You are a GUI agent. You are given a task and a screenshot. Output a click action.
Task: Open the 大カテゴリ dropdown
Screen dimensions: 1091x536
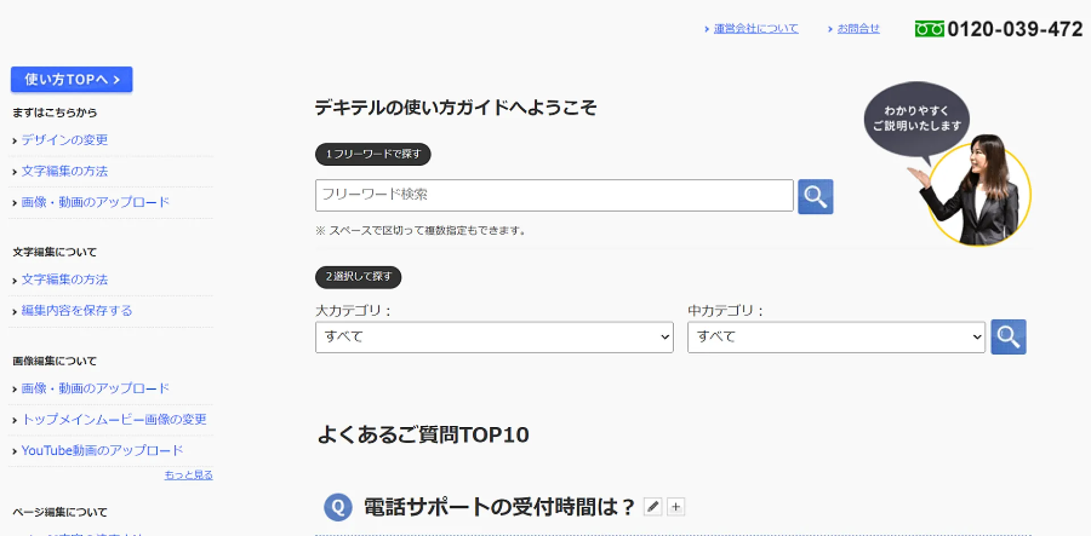pos(494,337)
